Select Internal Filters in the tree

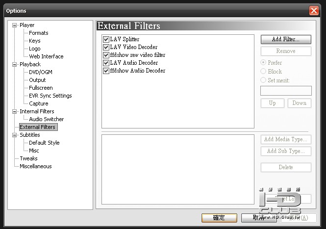[37, 111]
